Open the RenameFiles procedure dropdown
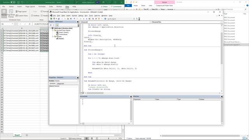This screenshot has height=140, width=249. point(187,22)
